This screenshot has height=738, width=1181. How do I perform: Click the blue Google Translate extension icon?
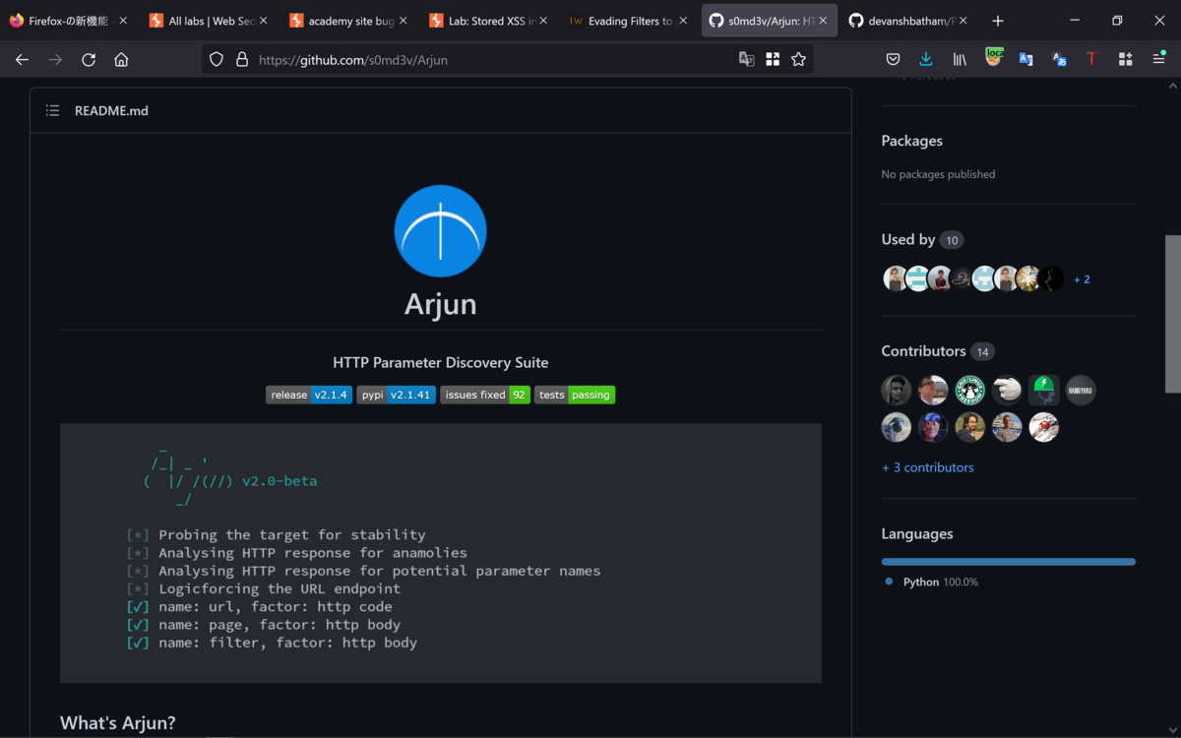pyautogui.click(x=1026, y=59)
